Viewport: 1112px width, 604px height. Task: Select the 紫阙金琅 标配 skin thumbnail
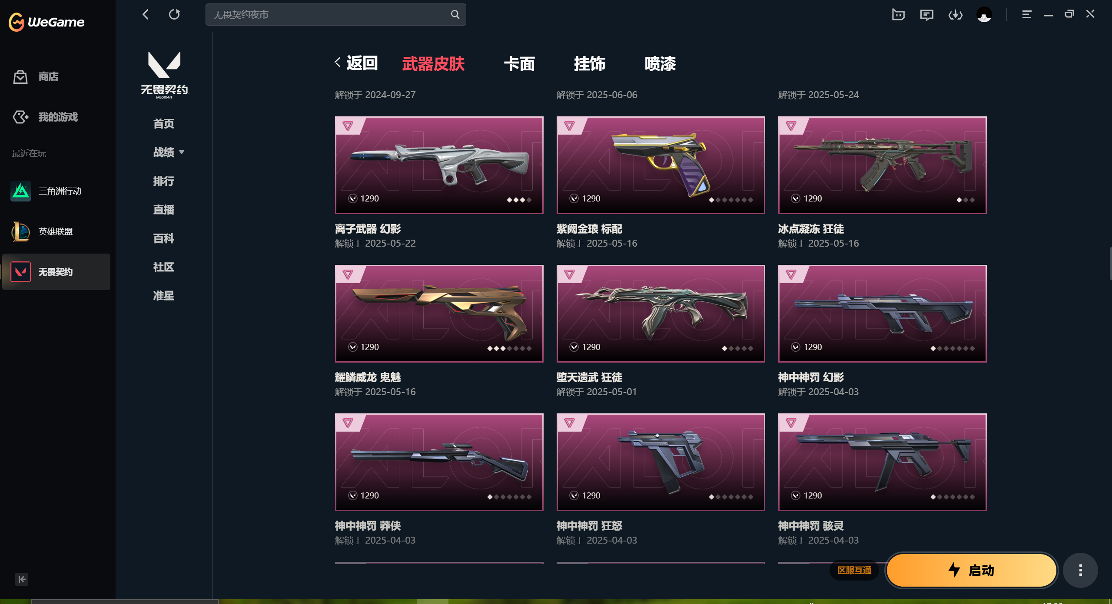pyautogui.click(x=661, y=165)
